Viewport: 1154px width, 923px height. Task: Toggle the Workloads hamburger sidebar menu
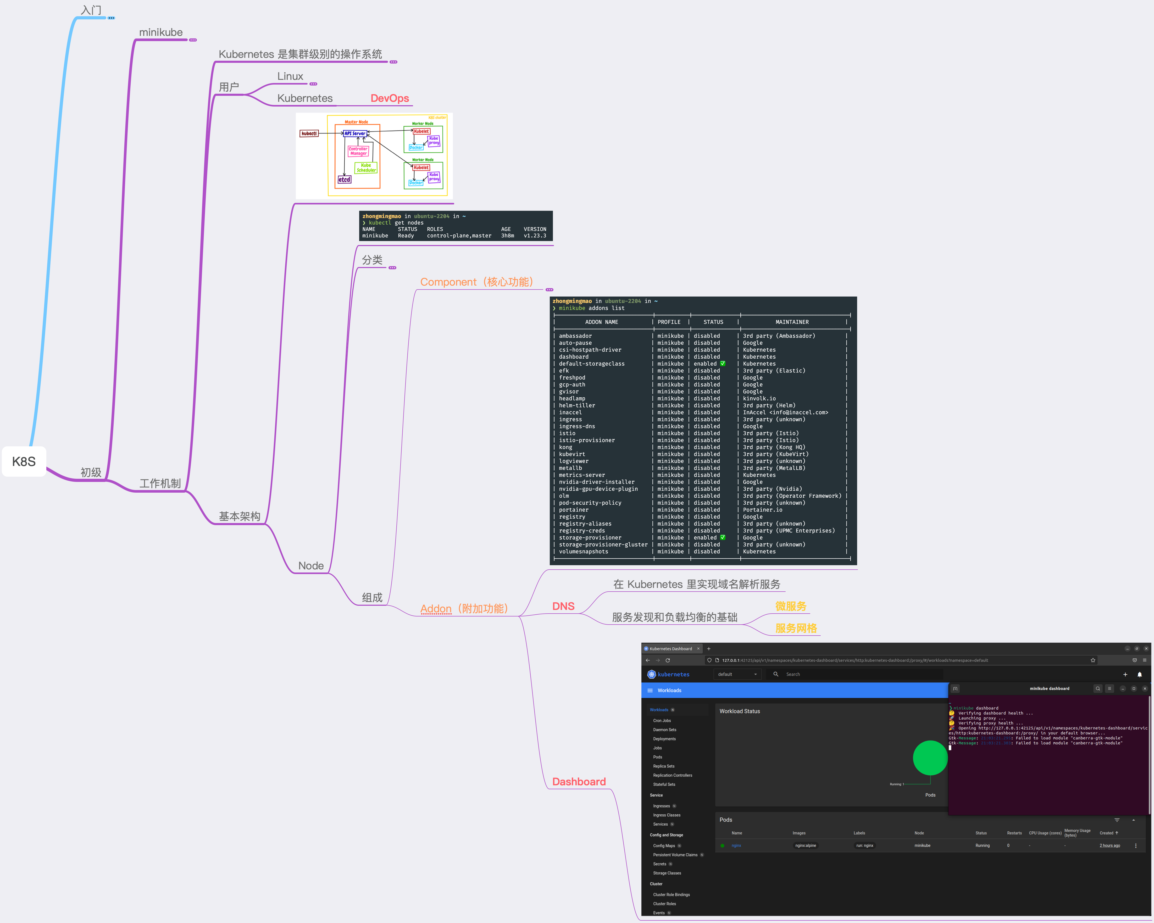coord(650,690)
